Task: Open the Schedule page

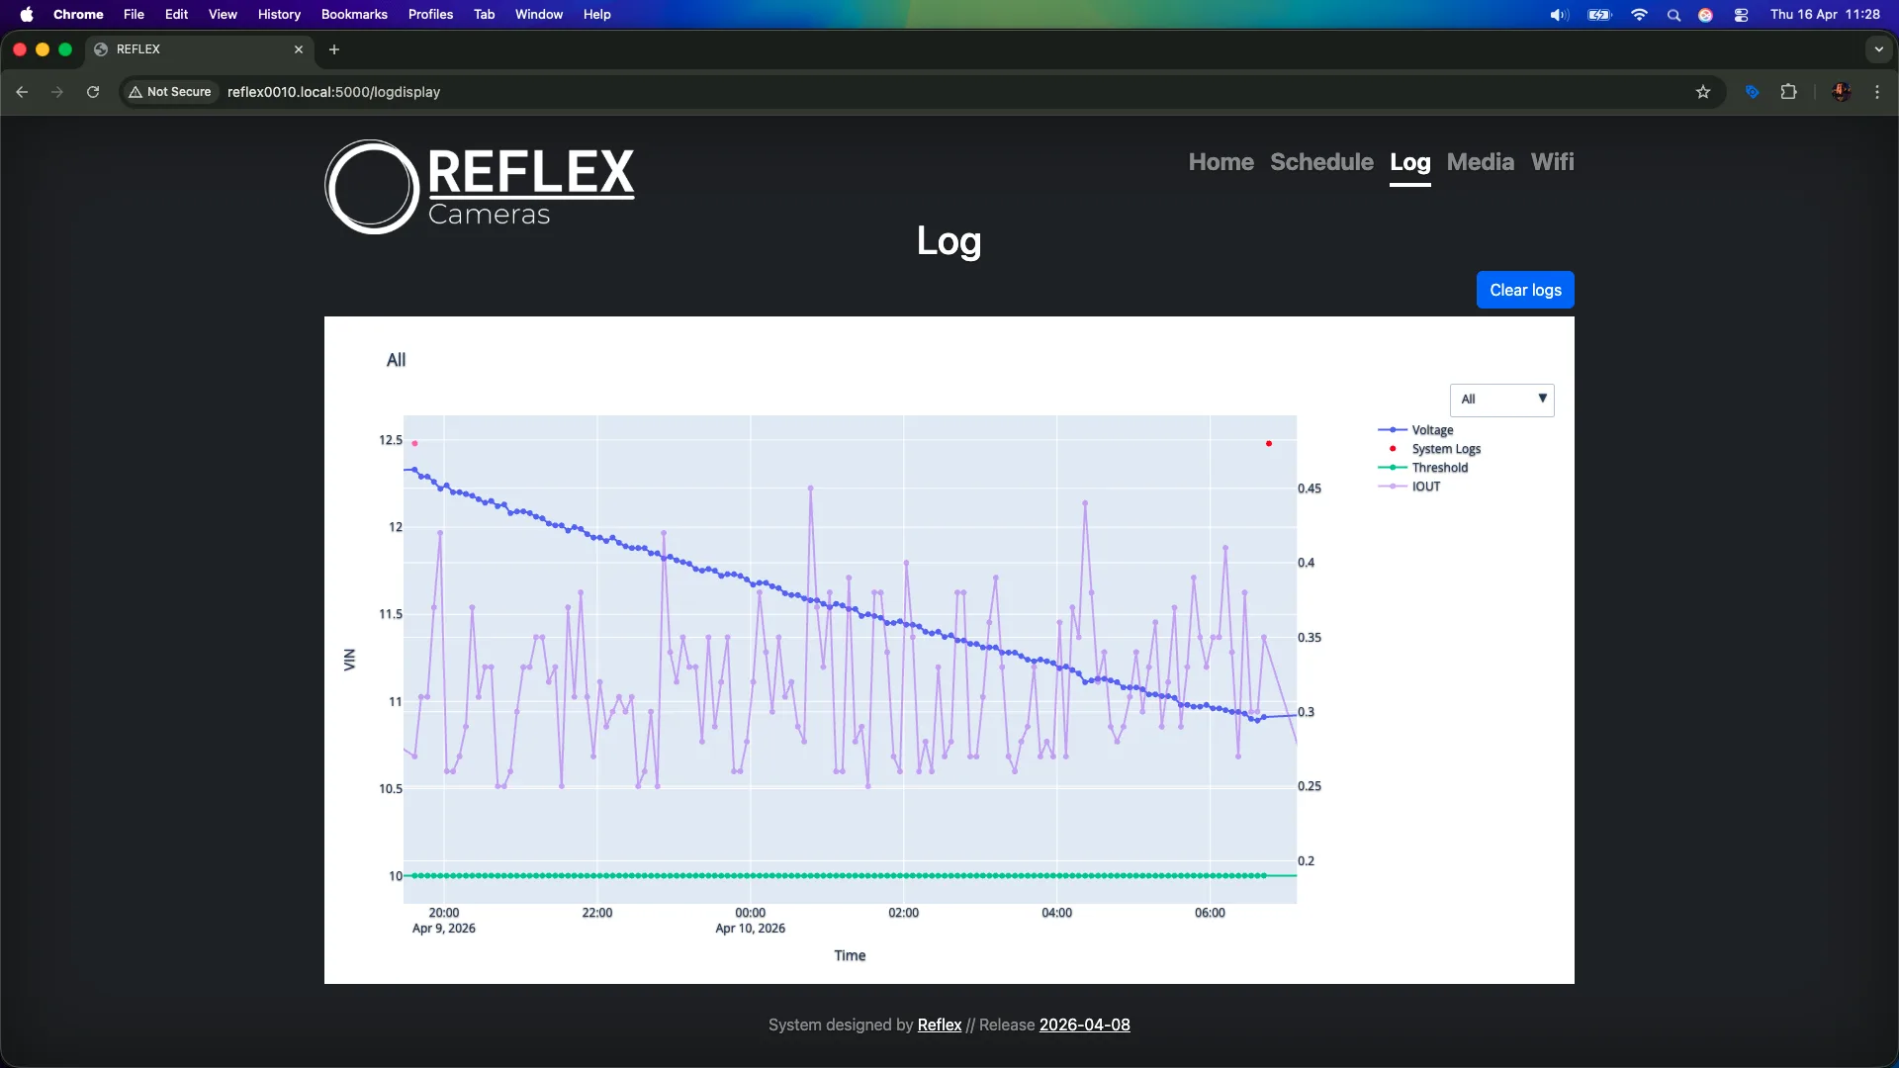Action: [1321, 162]
